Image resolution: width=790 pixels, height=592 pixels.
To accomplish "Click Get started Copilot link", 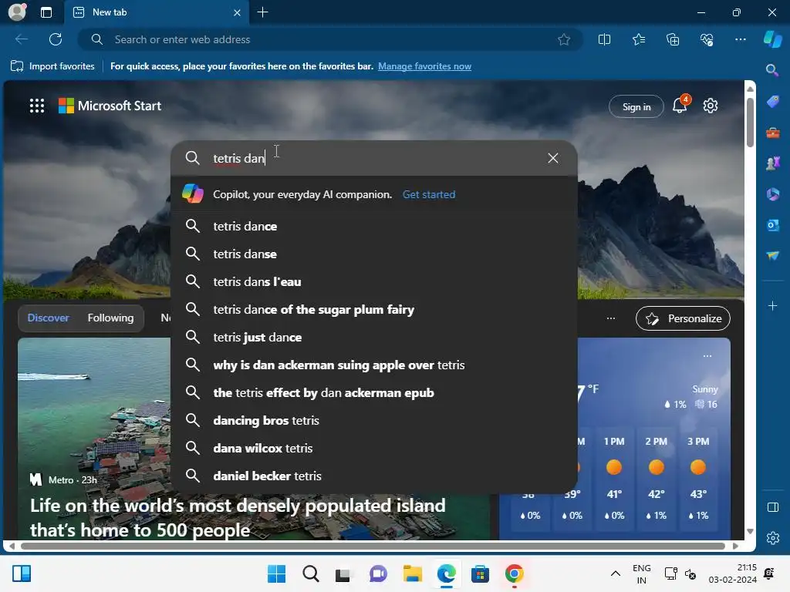I will tap(429, 194).
